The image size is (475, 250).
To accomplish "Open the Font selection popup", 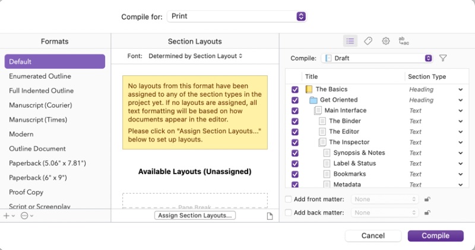I will pyautogui.click(x=195, y=56).
